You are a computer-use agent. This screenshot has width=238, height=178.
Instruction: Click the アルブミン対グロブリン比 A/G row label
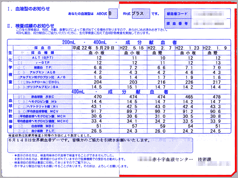coord(43,77)
